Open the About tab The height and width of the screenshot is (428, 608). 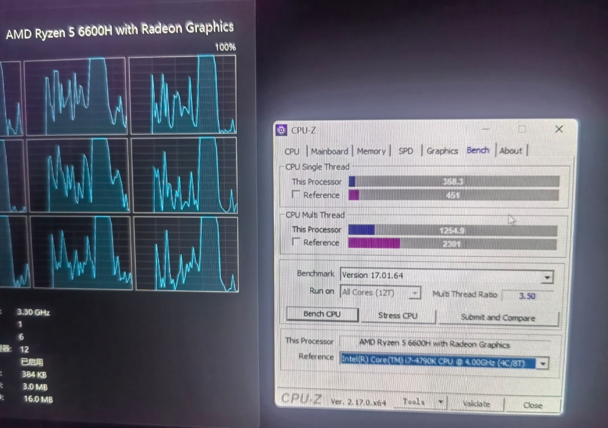click(x=511, y=151)
